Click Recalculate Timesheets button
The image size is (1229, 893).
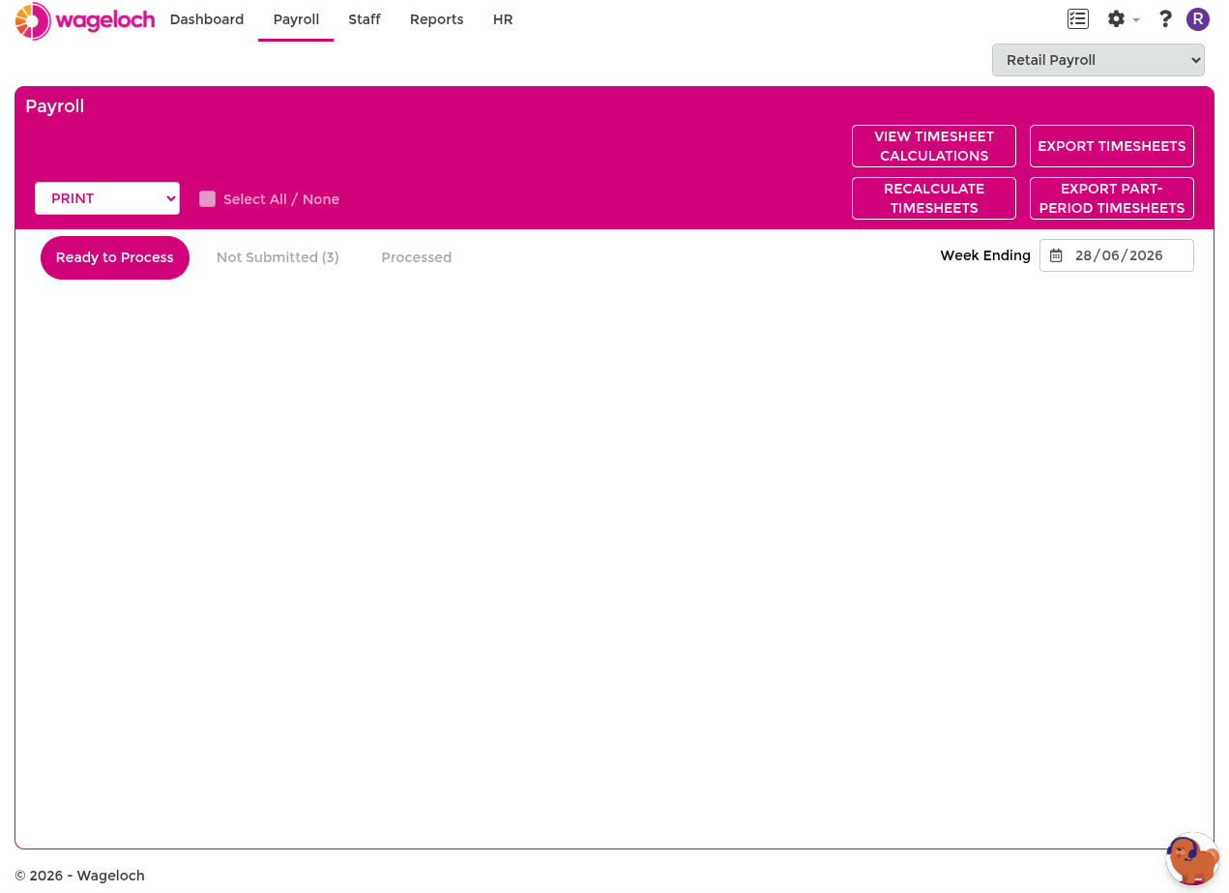coord(934,198)
